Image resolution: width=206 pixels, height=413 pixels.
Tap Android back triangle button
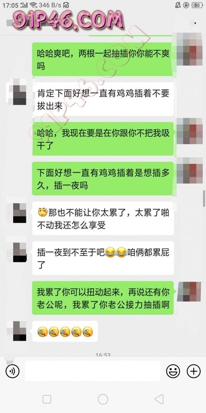[x=159, y=399]
